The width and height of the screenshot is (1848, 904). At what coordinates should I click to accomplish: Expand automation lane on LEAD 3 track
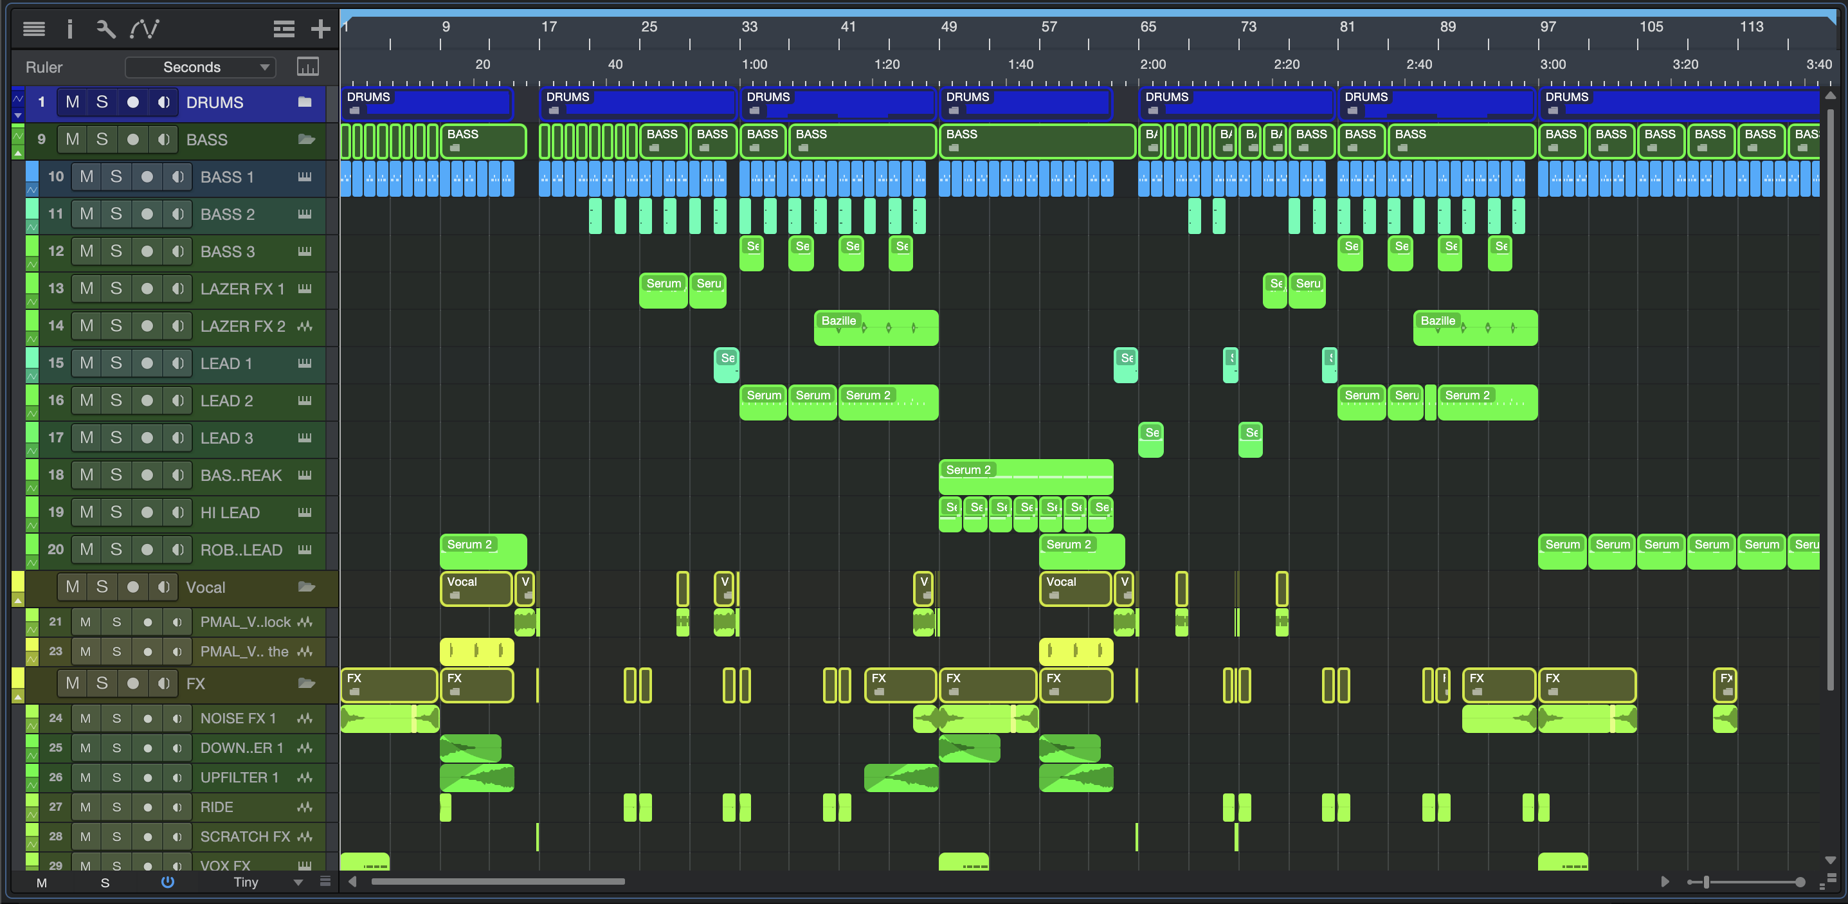32,451
